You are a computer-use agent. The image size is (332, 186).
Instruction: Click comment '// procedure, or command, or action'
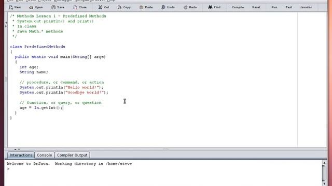coord(62,82)
